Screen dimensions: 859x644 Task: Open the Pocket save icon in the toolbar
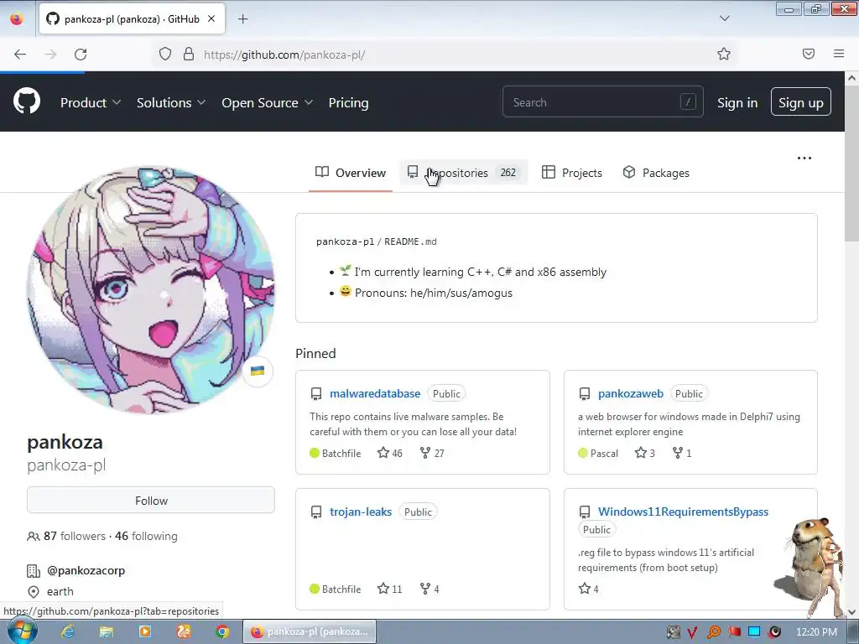coord(808,54)
